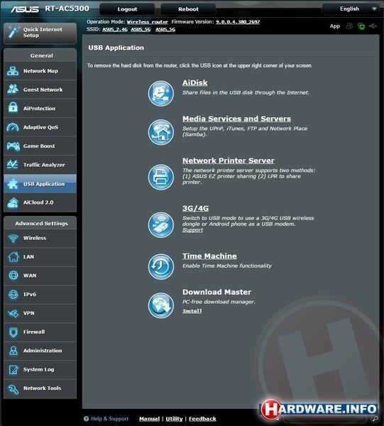Click the Logout button

coord(127,9)
